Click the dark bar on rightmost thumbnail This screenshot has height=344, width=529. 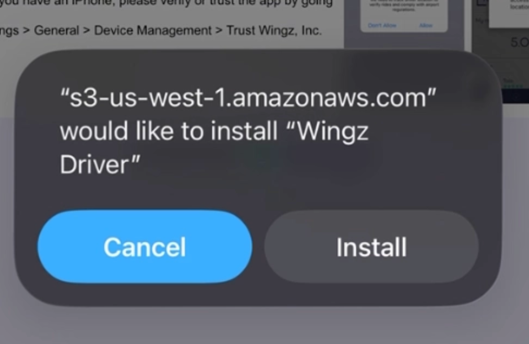tap(516, 95)
